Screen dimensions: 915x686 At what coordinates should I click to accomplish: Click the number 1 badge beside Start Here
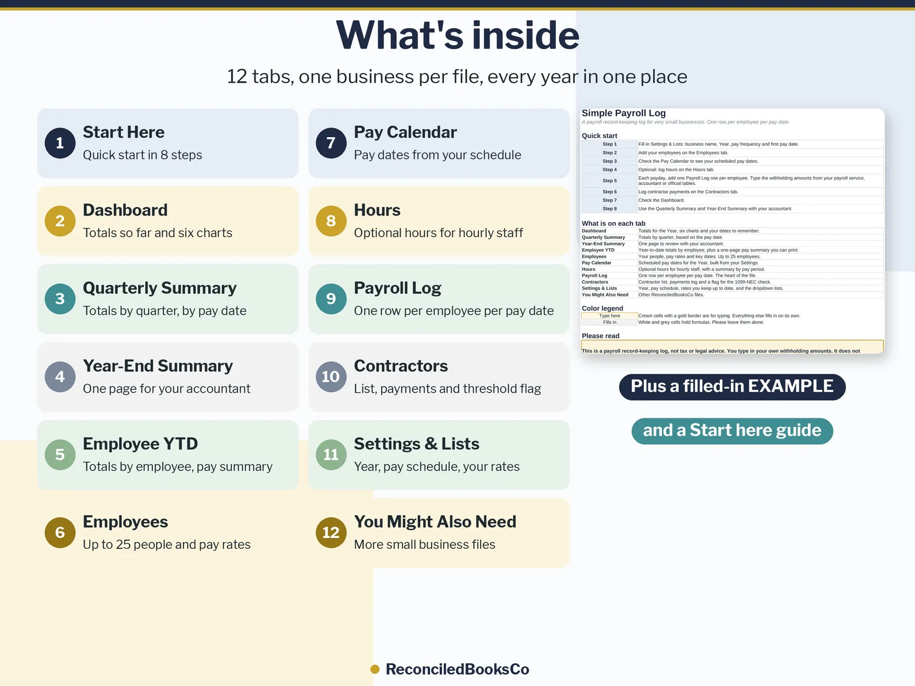click(x=60, y=143)
